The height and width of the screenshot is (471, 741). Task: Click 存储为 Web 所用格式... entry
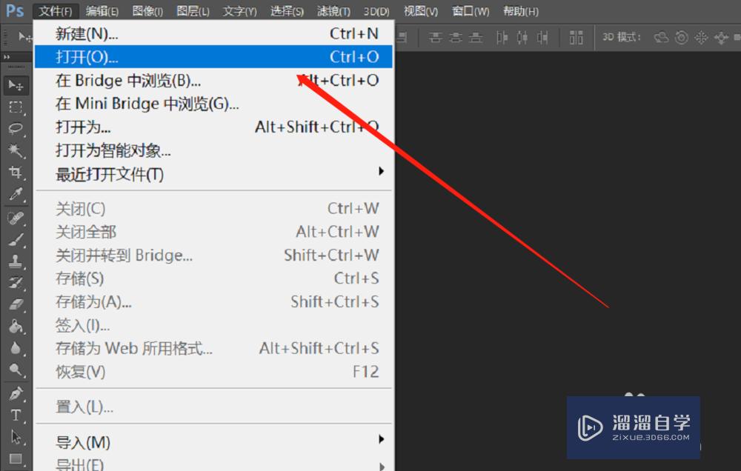tap(213, 348)
